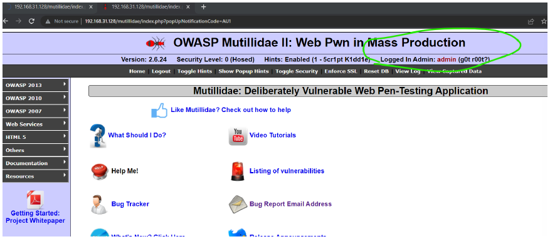The width and height of the screenshot is (550, 239).
Task: Click the YouTube video tutorials icon
Action: [238, 136]
